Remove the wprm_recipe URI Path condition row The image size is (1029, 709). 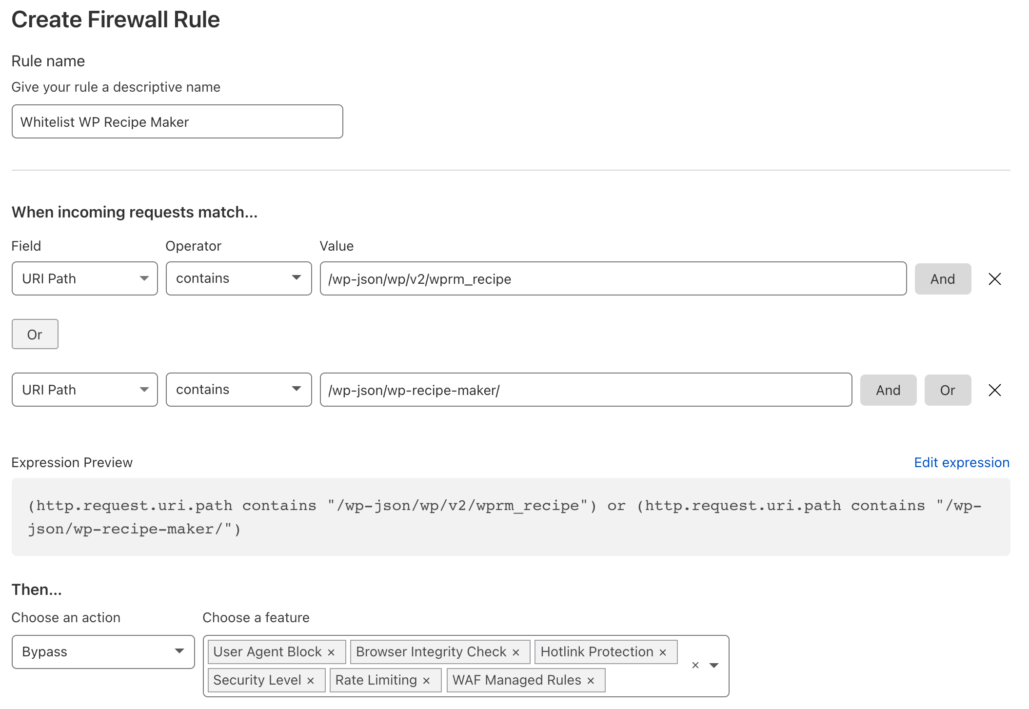click(x=994, y=279)
